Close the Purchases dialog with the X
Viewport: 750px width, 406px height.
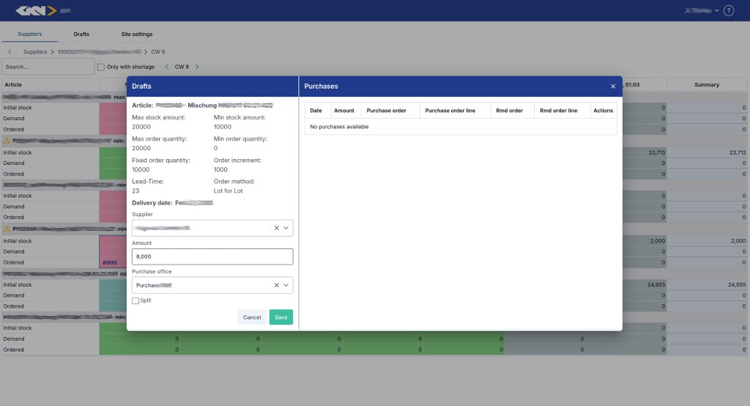tap(613, 86)
